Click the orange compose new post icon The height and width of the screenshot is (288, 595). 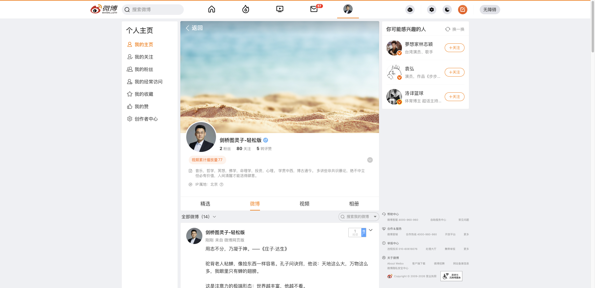click(x=463, y=10)
